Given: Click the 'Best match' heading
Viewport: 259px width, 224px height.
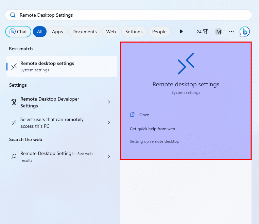Looking at the screenshot, I should (21, 49).
